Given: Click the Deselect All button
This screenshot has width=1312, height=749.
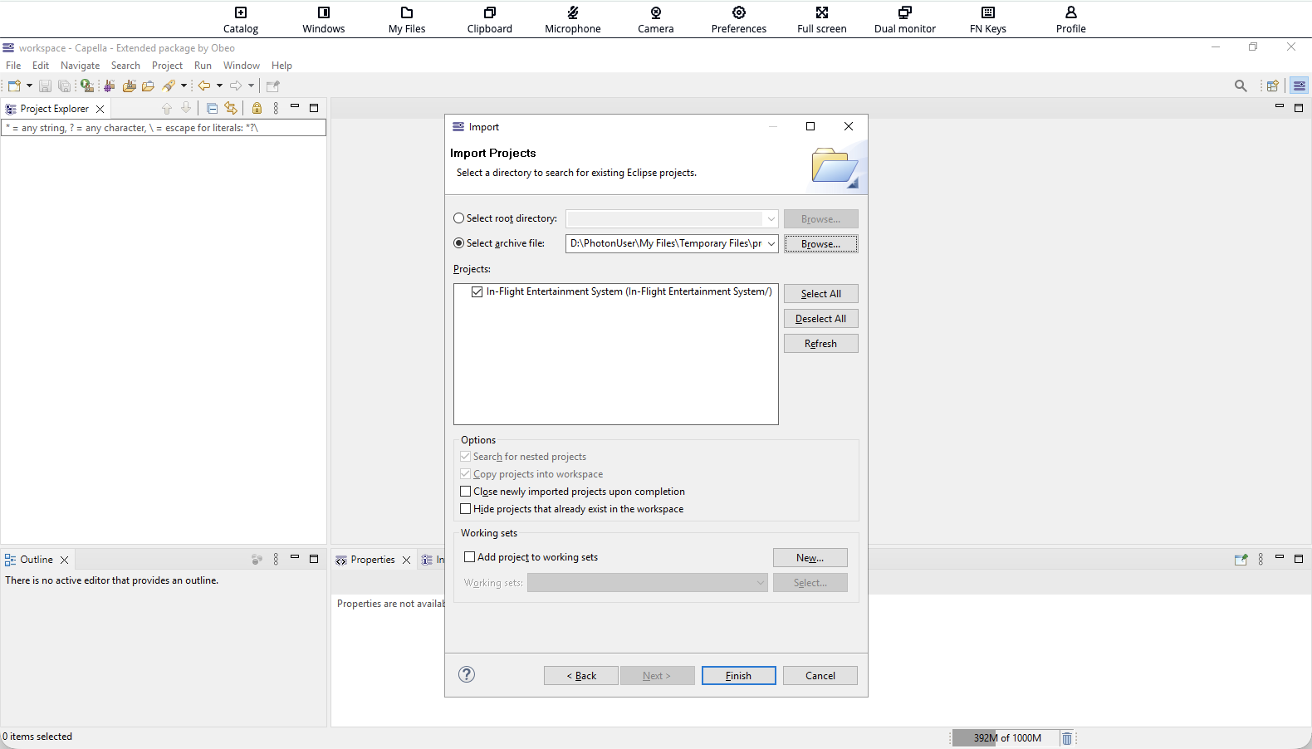Looking at the screenshot, I should [x=820, y=319].
